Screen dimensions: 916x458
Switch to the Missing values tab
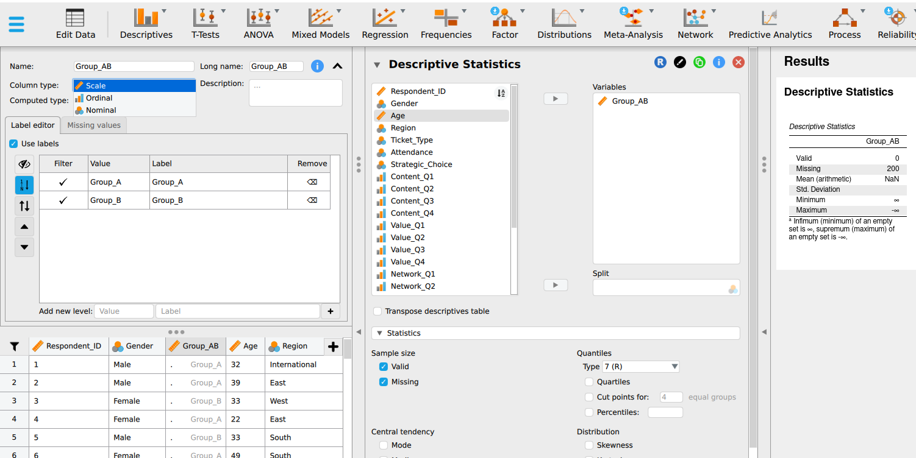(94, 125)
